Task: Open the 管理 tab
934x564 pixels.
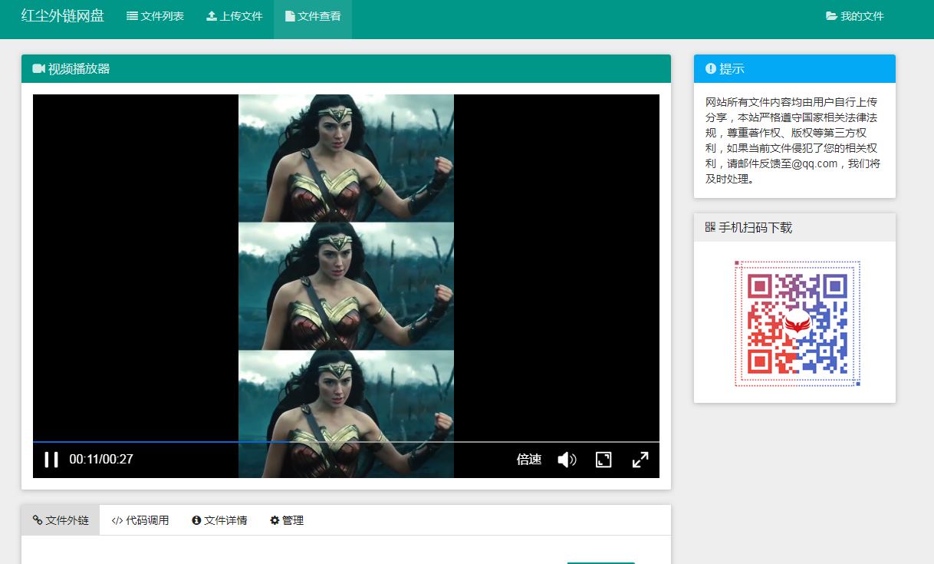Action: click(287, 520)
